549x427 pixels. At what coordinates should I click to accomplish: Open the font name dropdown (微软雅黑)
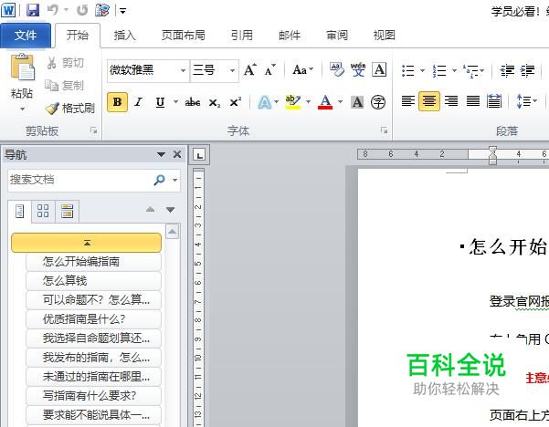(183, 70)
